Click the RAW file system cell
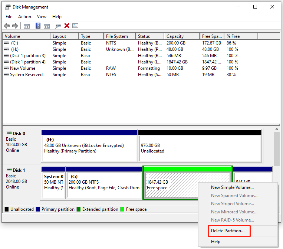Image resolution: width=283 pixels, height=249 pixels. pos(111,68)
